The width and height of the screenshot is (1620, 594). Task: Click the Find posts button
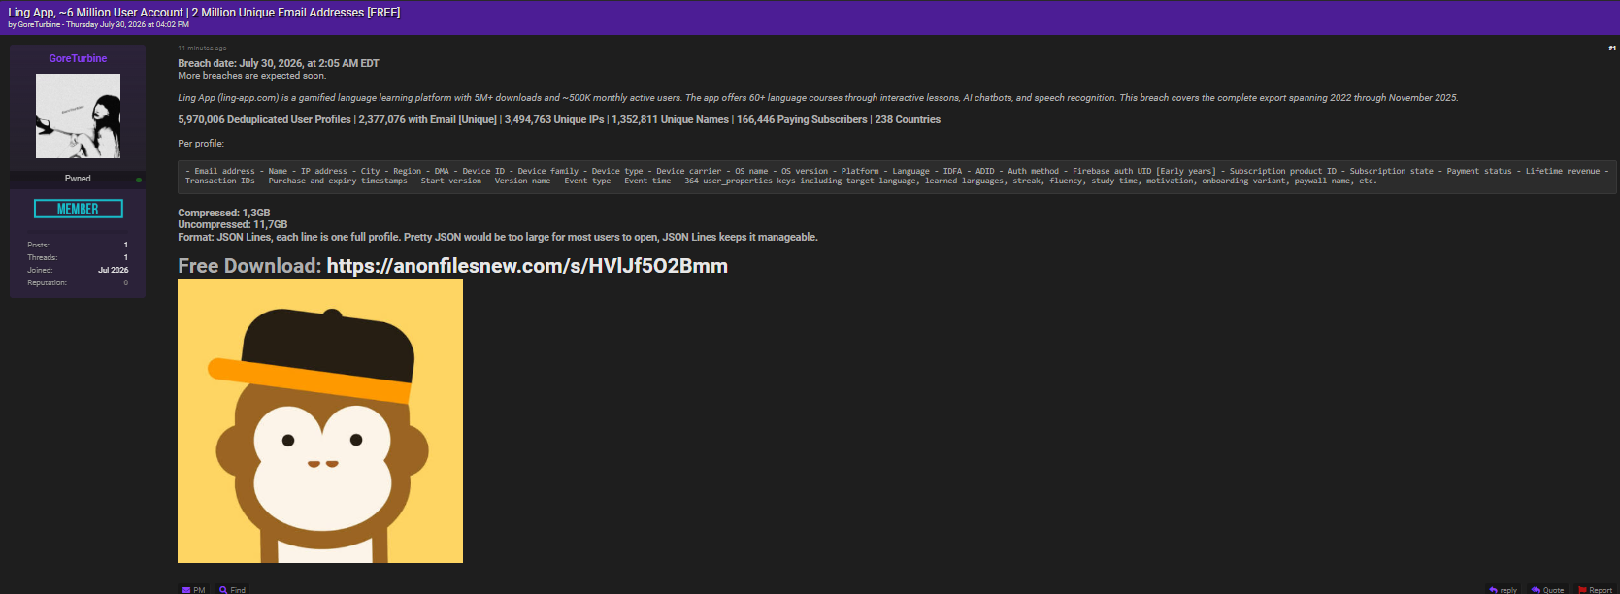click(233, 589)
